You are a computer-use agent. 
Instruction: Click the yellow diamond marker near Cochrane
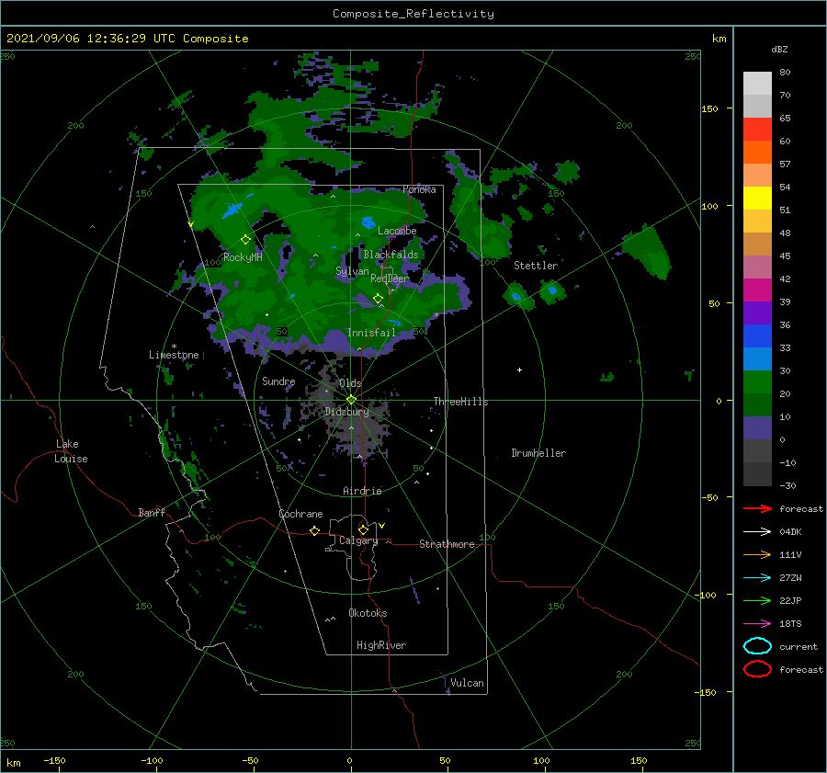314,531
